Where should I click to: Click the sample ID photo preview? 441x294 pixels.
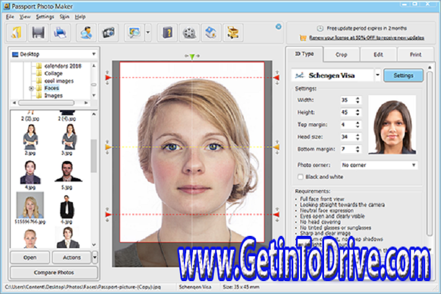point(392,125)
